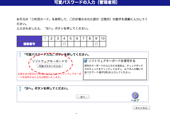The height and width of the screenshot is (114, 170).
Task: Click the empty cell under column 5
Action: (x=71, y=44)
